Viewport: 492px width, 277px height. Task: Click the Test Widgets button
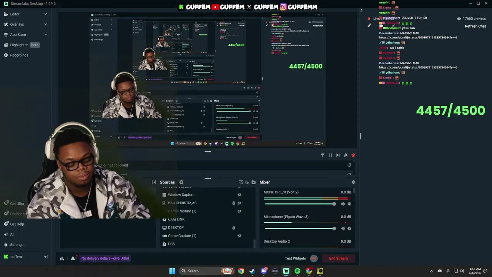click(295, 259)
